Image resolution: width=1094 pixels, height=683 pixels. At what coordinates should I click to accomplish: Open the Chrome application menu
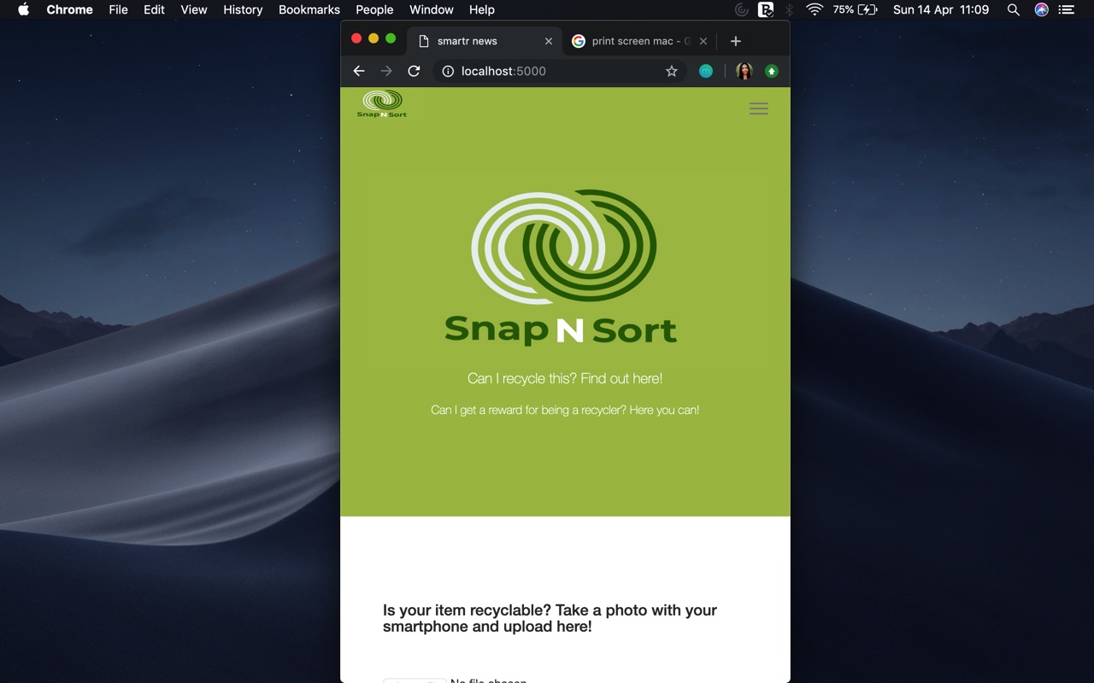69,9
